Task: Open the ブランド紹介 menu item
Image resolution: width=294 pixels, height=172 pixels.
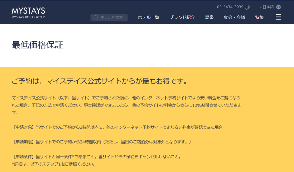Action: (182, 18)
